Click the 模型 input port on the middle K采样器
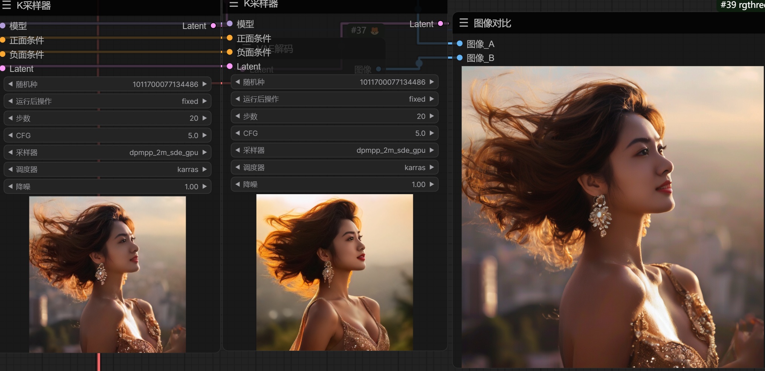The width and height of the screenshot is (765, 371). click(229, 24)
